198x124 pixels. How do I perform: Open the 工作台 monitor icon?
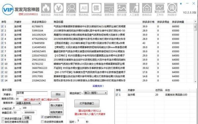point(160,8)
